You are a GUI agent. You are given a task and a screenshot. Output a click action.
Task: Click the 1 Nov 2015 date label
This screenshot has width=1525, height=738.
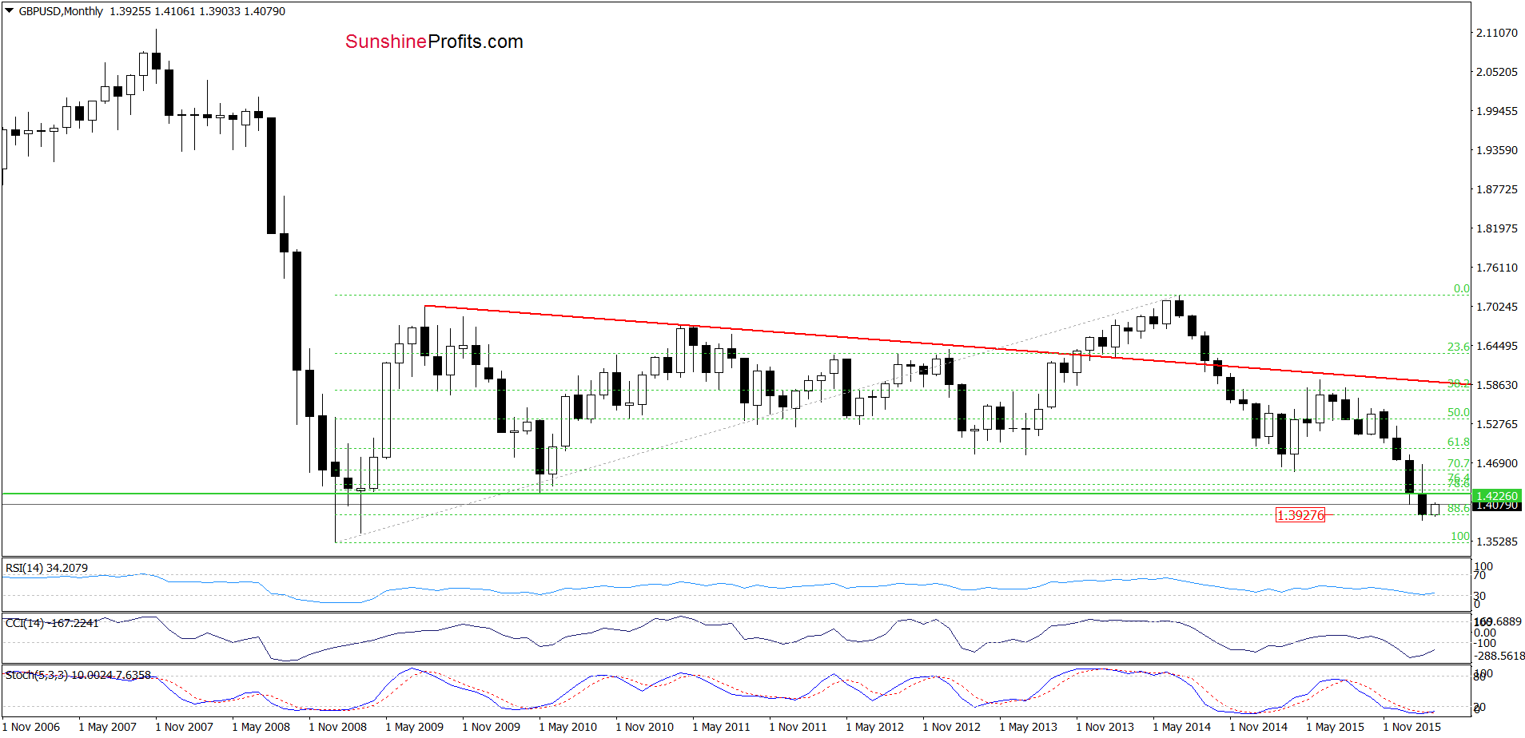[x=1412, y=727]
